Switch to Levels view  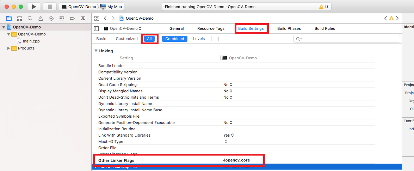coord(199,39)
